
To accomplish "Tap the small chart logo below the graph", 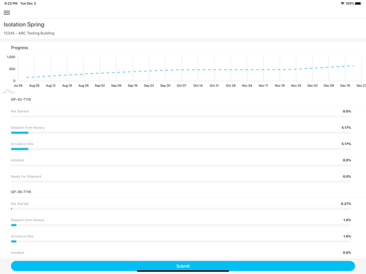I will (x=9, y=91).
